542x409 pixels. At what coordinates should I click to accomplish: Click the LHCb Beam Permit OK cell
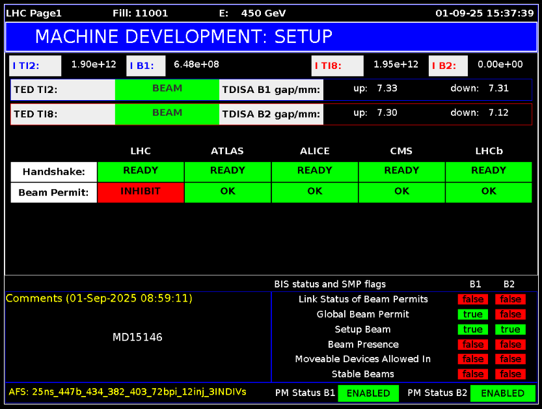pyautogui.click(x=489, y=192)
